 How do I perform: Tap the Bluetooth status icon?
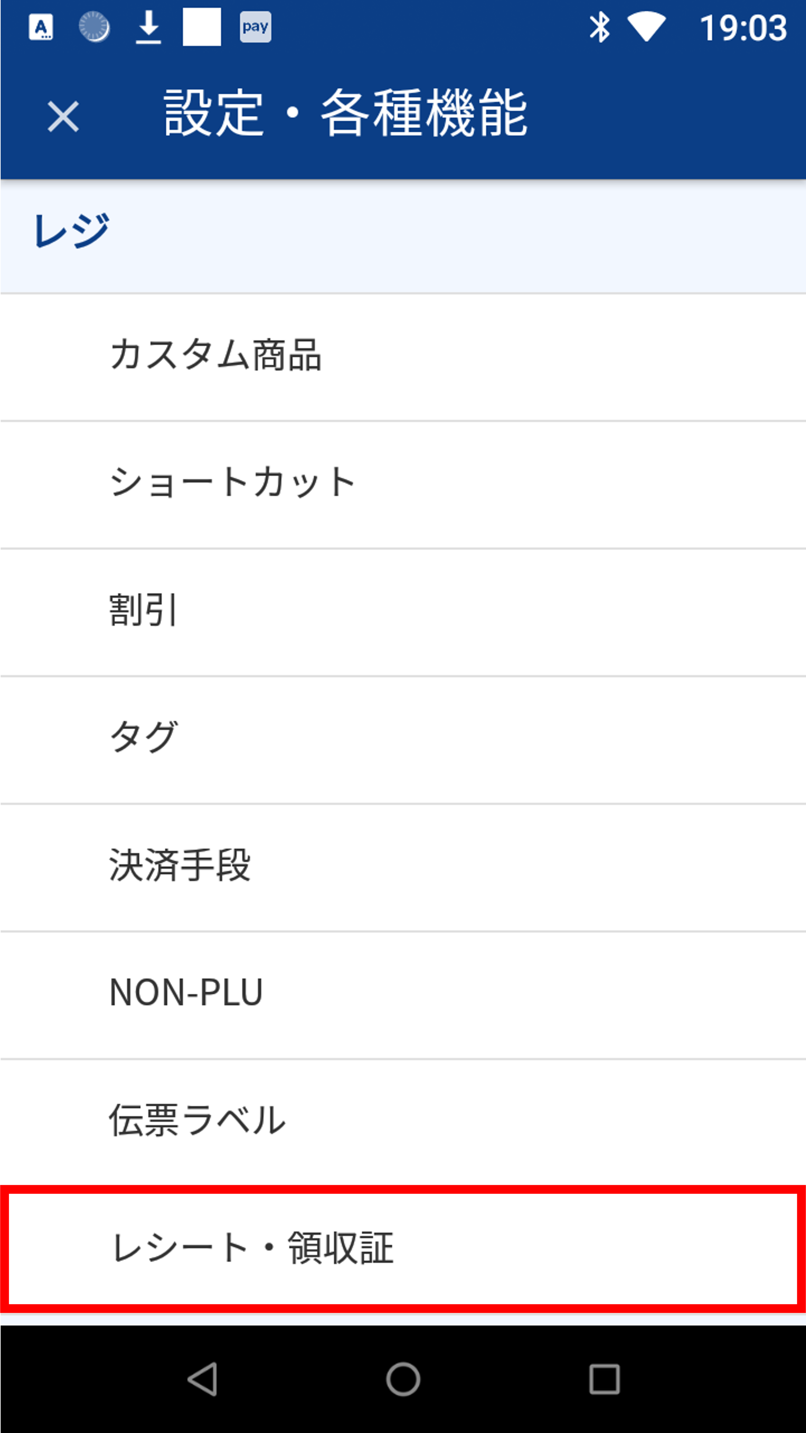pyautogui.click(x=599, y=27)
